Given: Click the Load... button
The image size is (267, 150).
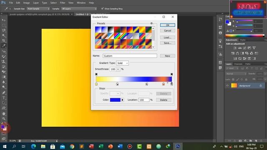Looking at the screenshot, I should (x=168, y=37).
